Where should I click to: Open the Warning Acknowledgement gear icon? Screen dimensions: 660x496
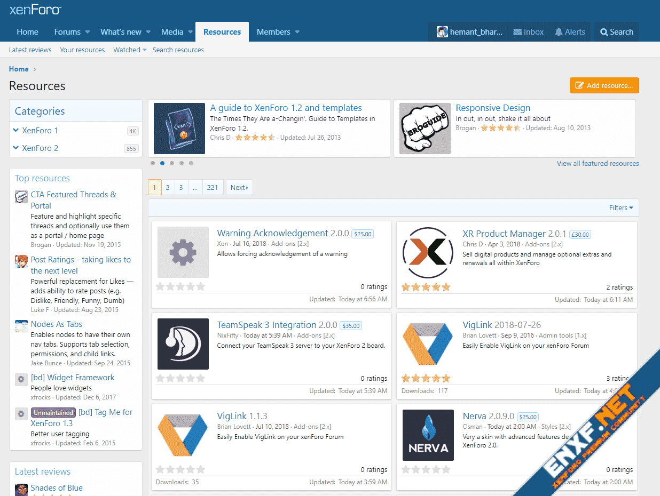[x=183, y=252]
